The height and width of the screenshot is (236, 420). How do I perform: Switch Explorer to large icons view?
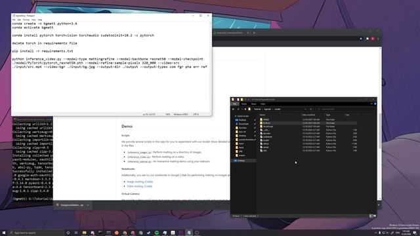[375, 216]
